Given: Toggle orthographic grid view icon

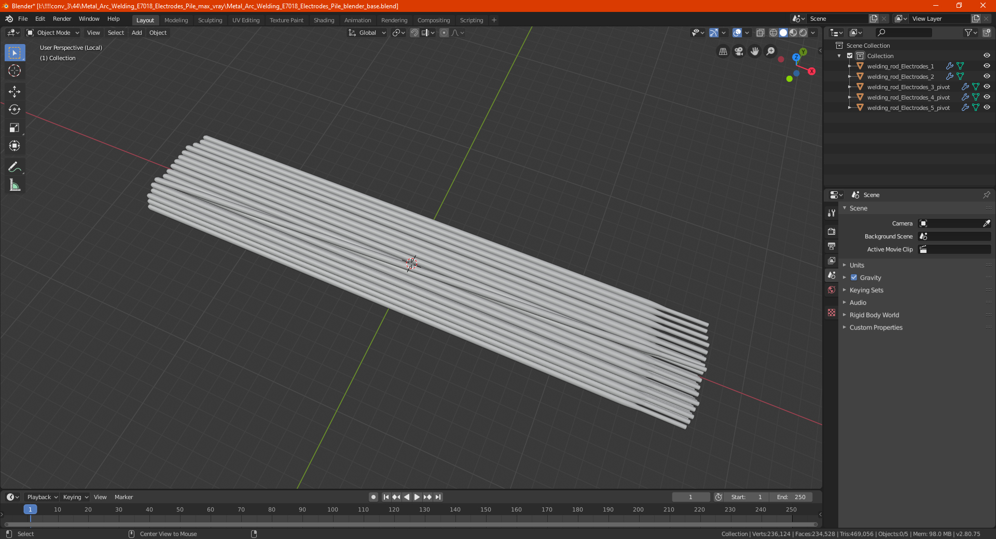Looking at the screenshot, I should click(x=723, y=51).
